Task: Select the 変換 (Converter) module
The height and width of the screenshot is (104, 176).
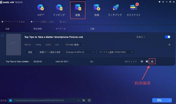Action: [78, 10]
